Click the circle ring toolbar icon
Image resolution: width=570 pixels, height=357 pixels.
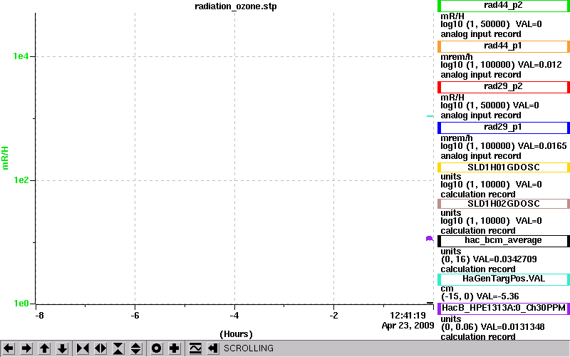(x=156, y=348)
